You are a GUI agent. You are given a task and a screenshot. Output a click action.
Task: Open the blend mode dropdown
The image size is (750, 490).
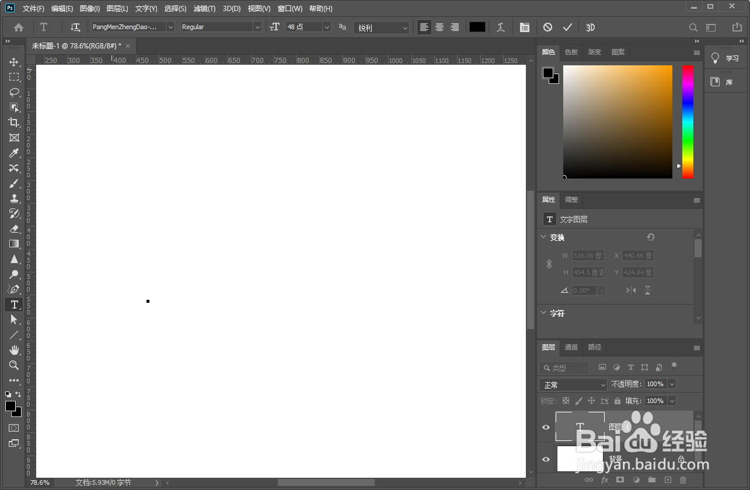coord(573,385)
